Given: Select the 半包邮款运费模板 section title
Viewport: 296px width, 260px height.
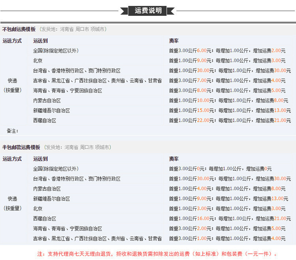Looking at the screenshot, I should 21,147.
